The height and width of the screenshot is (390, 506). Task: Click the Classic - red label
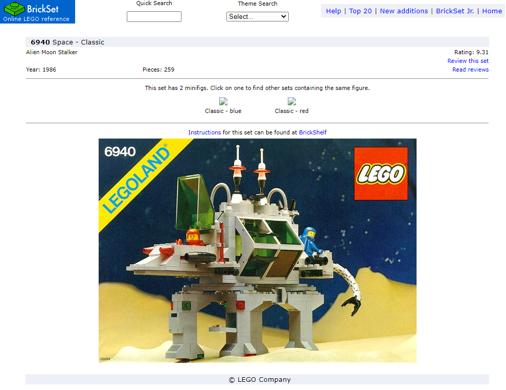click(x=291, y=111)
